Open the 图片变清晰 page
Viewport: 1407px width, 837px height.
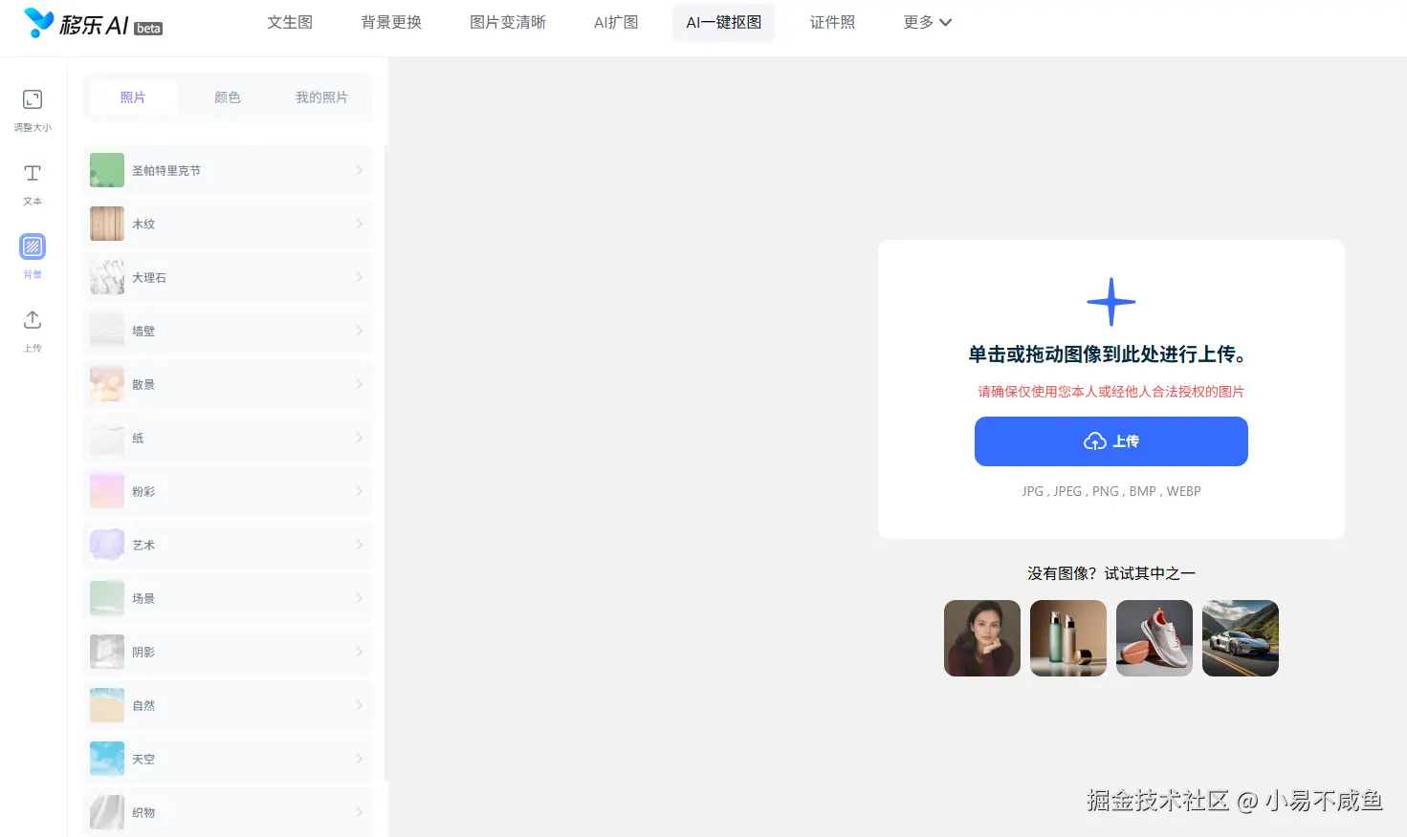[508, 22]
